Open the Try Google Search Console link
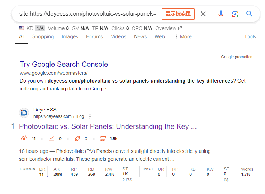 point(64,64)
